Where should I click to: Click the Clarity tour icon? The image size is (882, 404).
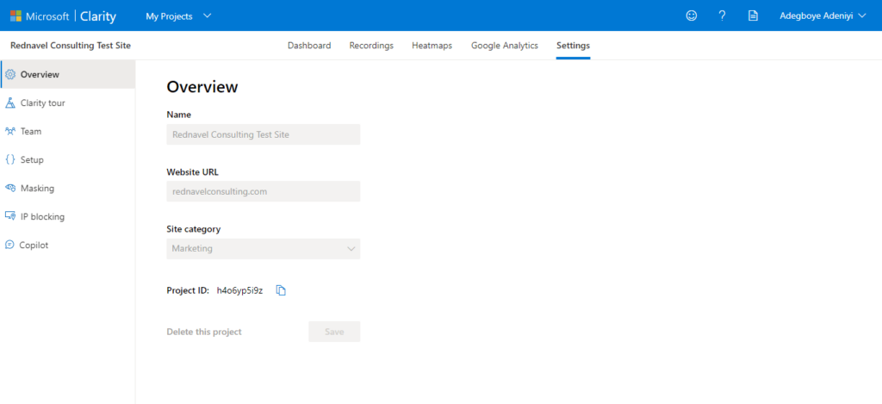tap(10, 103)
